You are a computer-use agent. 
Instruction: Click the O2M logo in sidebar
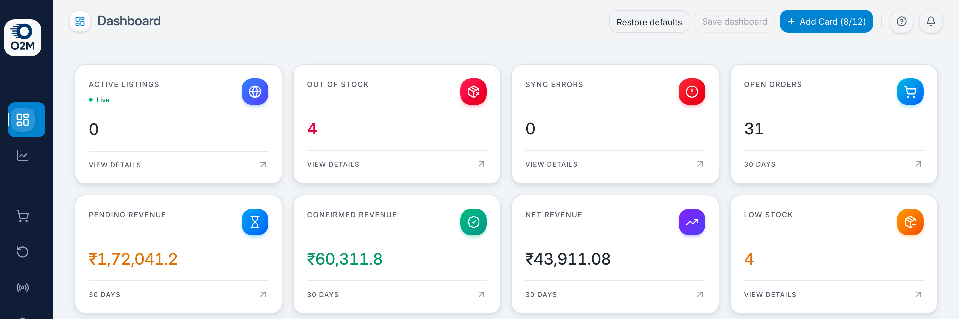[23, 38]
